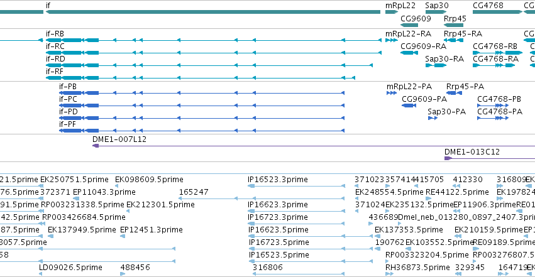Viewport: 535px width, 277px height.
Task: Select the EK210159.5prime EST
Action: (458, 236)
